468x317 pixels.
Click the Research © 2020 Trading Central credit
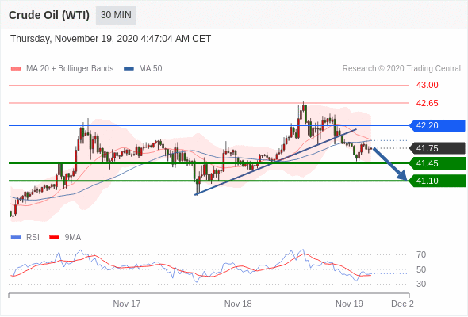click(x=401, y=69)
